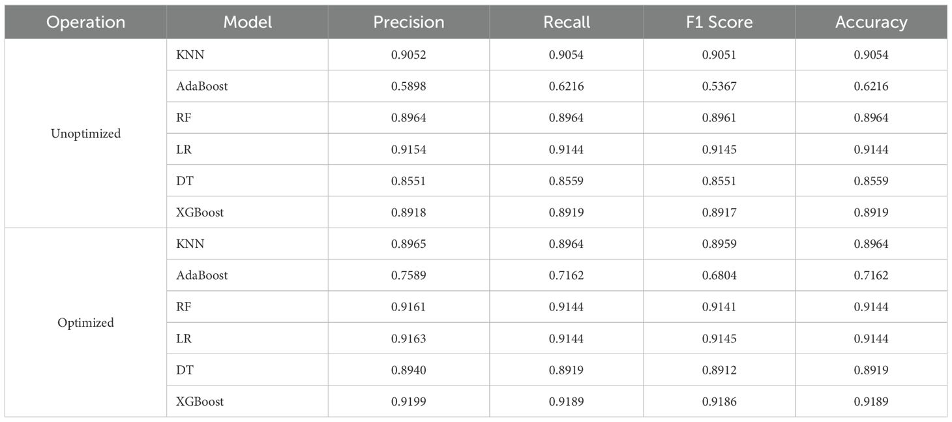Click optimized XGBoost accuracy value 0.9189
Image resolution: width=952 pixels, height=422 pixels.
coord(870,402)
